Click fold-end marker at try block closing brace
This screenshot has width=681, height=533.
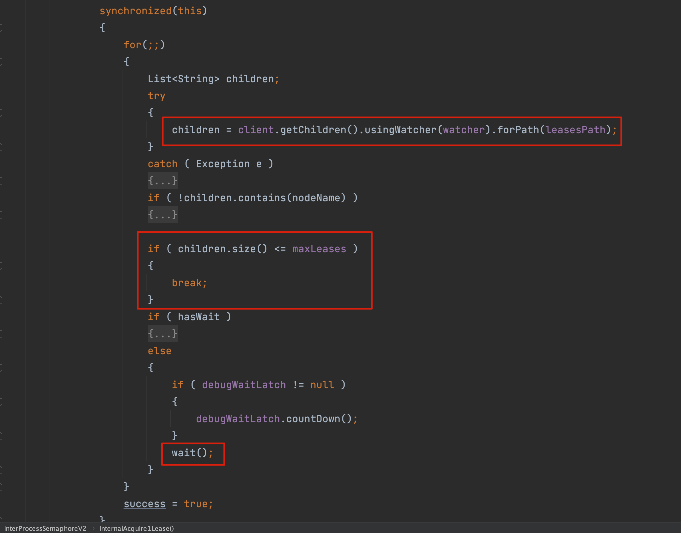1,147
